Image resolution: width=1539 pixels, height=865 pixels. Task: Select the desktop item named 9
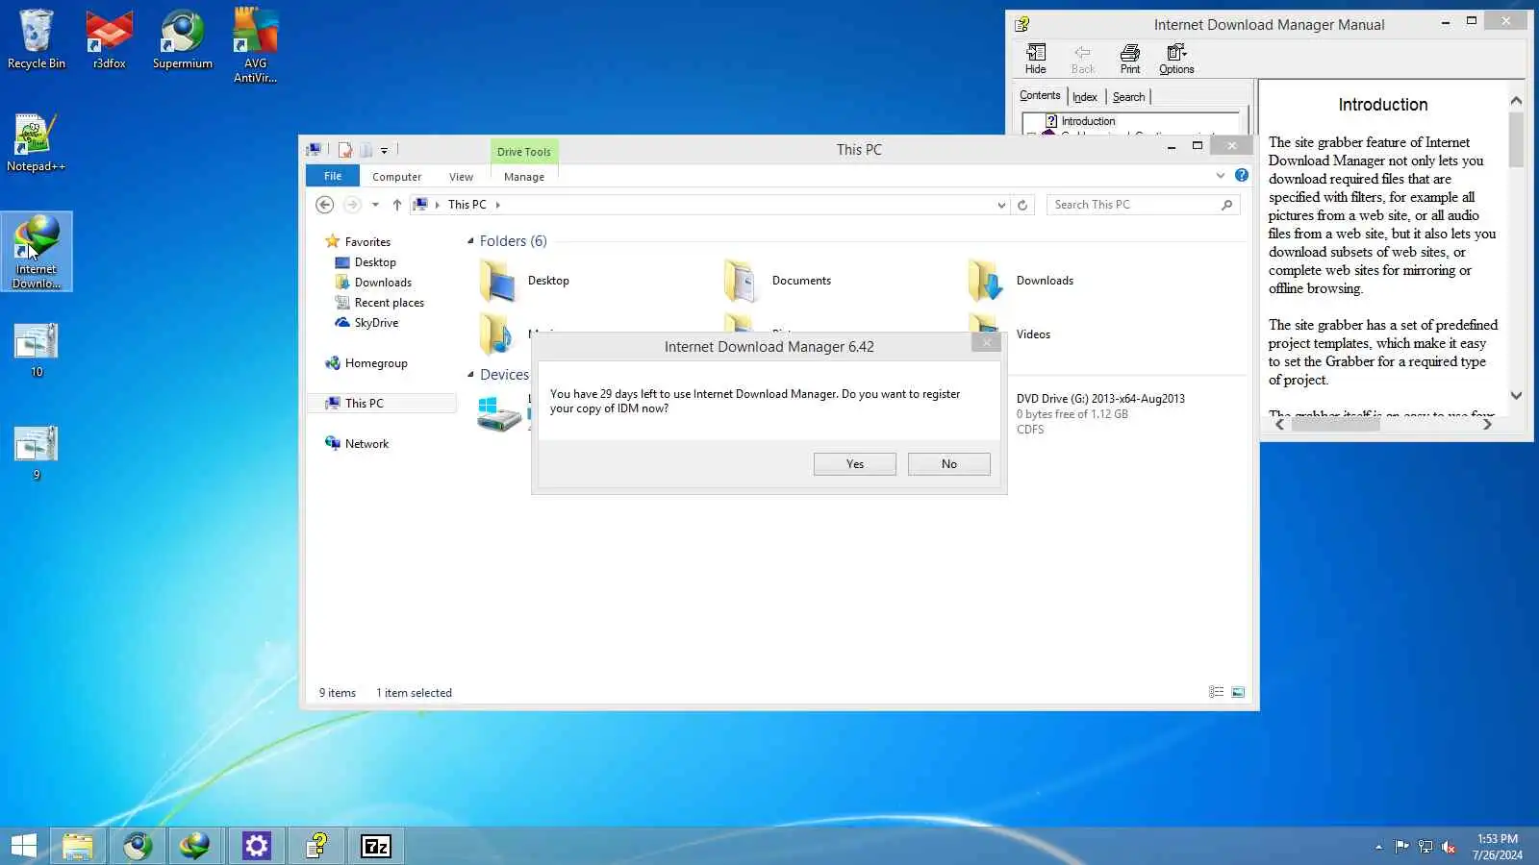coord(37,453)
